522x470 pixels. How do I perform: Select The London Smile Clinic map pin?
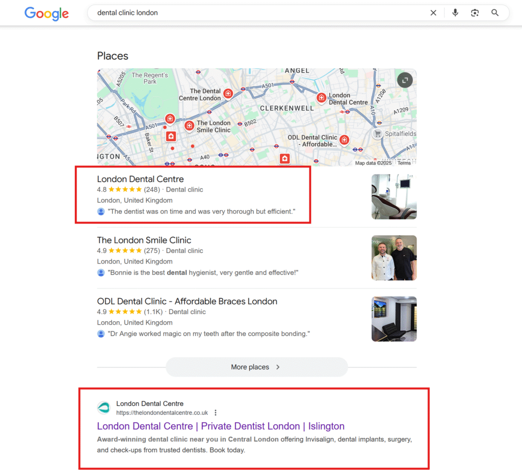[x=190, y=126]
